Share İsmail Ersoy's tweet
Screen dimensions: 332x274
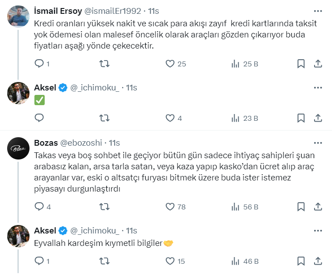coord(318,64)
